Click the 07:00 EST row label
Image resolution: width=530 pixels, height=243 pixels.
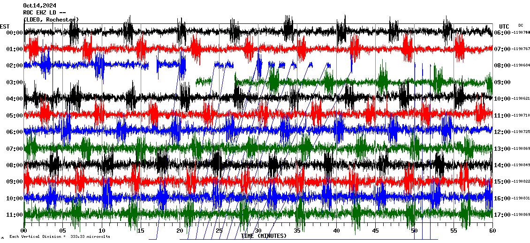click(x=15, y=148)
